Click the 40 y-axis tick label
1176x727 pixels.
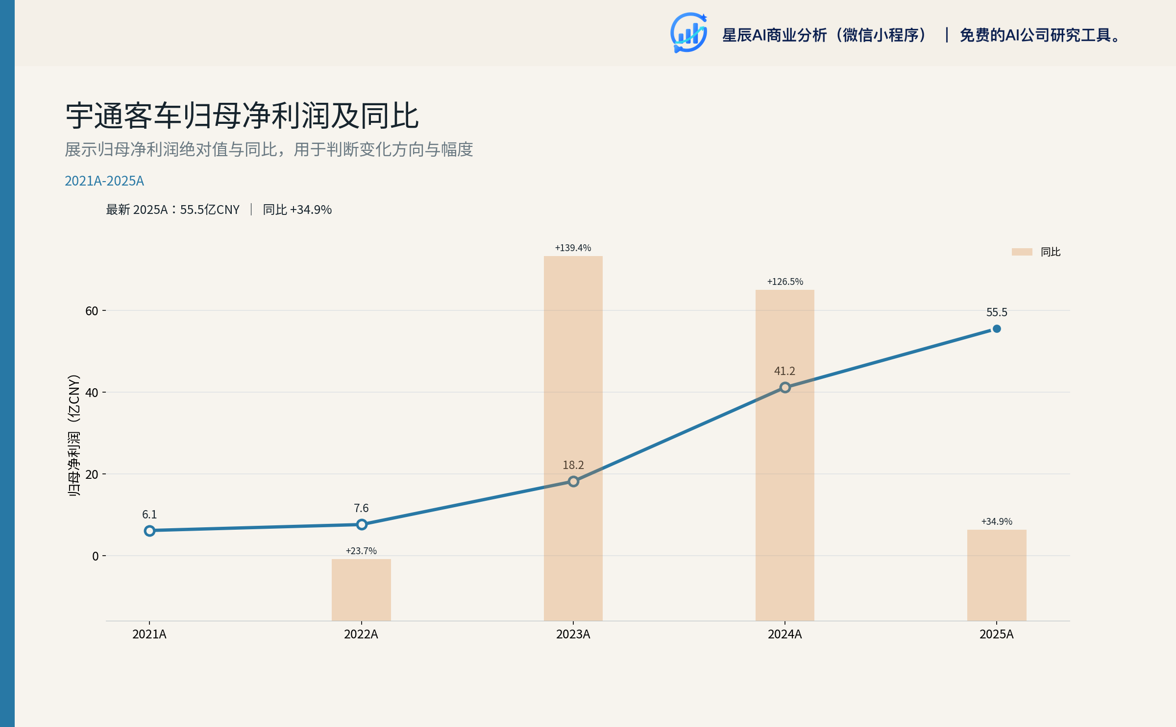[92, 393]
